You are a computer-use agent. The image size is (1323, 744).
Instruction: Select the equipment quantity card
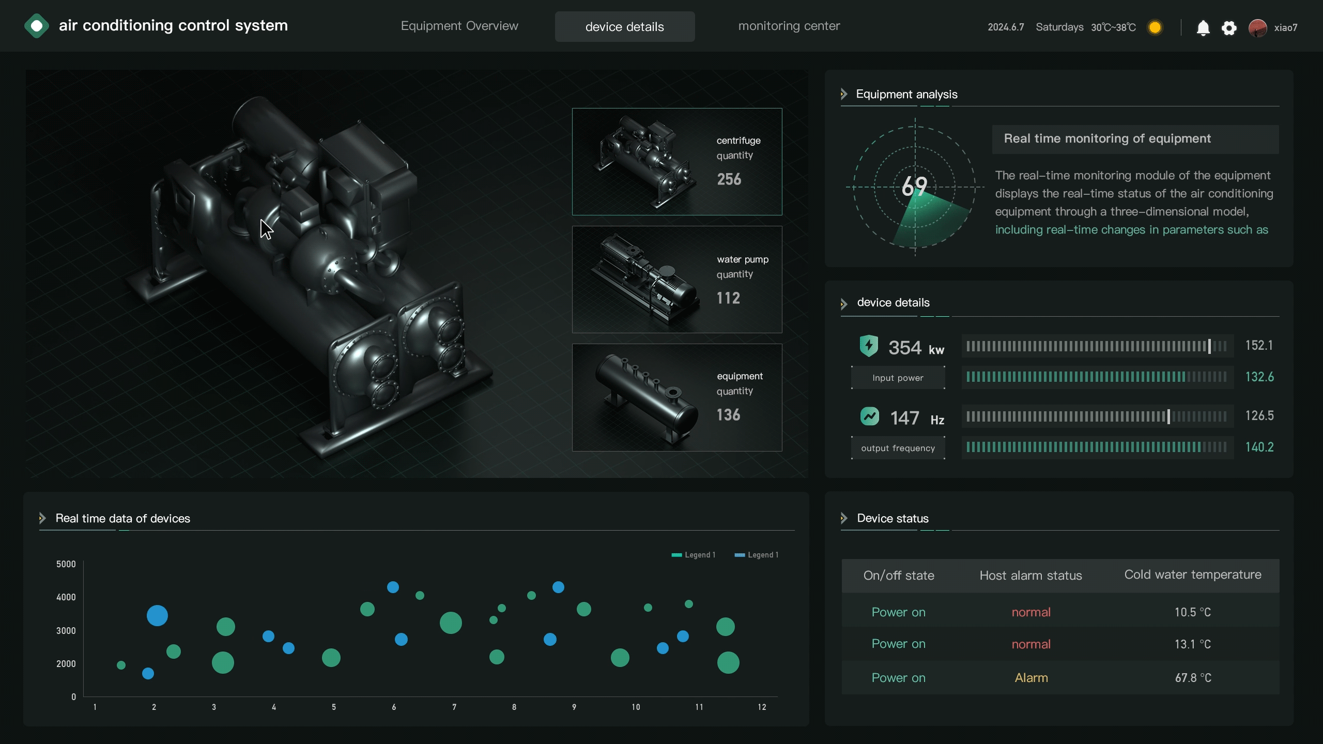click(677, 397)
